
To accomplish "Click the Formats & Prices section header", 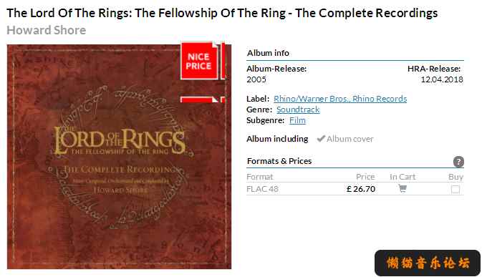I will (x=279, y=161).
